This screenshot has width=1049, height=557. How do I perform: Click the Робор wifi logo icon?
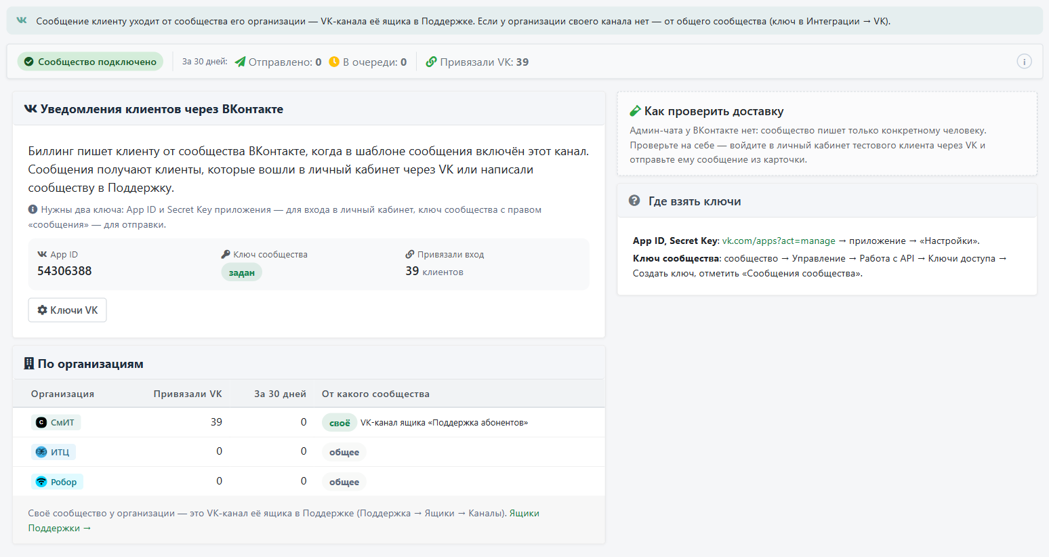click(x=41, y=482)
